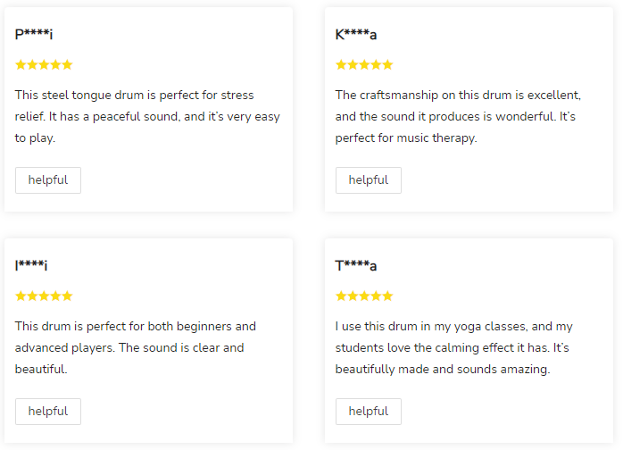This screenshot has height=450, width=623.
Task: Click helpful button under P****i's review
Action: coord(48,180)
